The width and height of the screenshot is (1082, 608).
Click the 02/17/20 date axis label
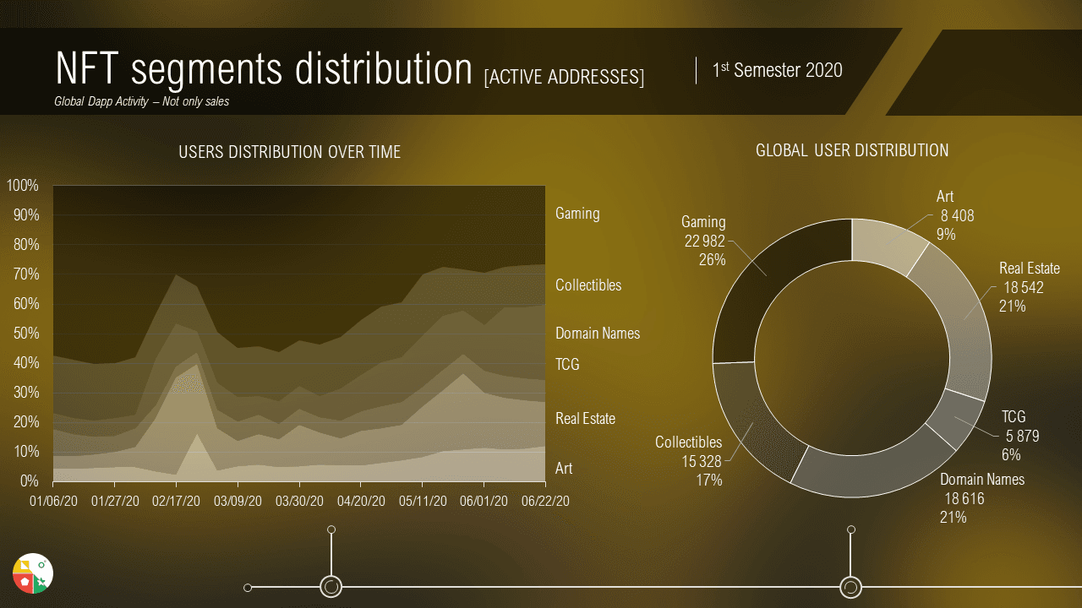coord(176,501)
